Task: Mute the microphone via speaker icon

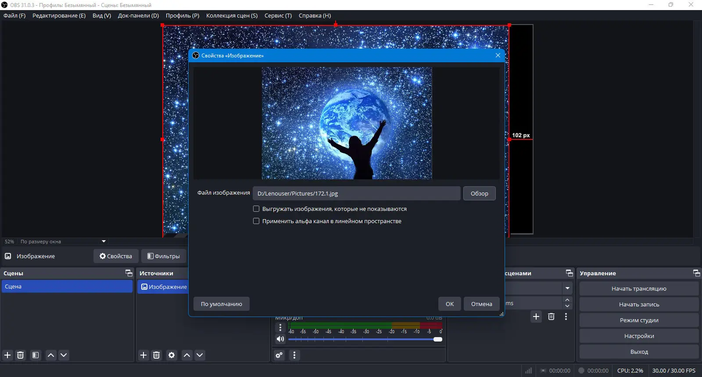Action: (x=280, y=339)
